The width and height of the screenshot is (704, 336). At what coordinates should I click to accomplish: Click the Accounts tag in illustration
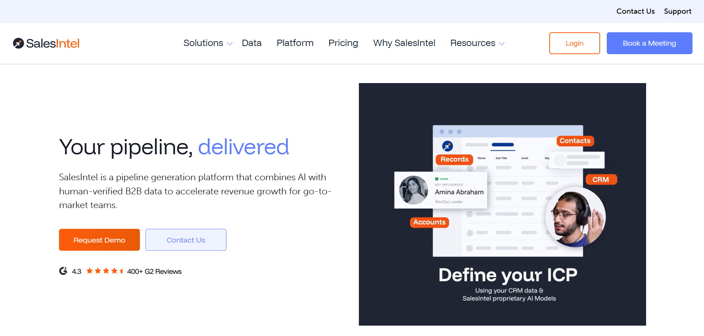pos(429,222)
